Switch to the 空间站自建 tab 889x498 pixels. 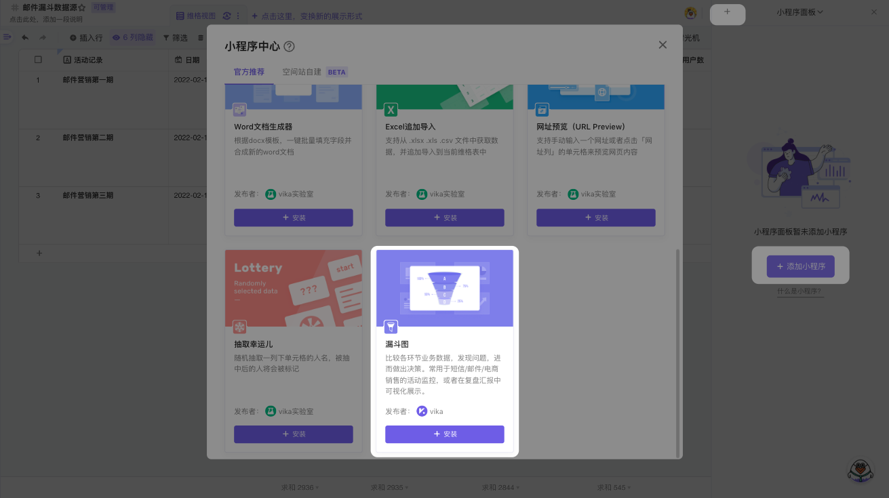[302, 72]
